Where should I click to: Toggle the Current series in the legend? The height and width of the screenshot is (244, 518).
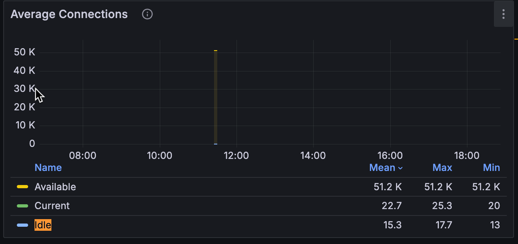pyautogui.click(x=52, y=206)
